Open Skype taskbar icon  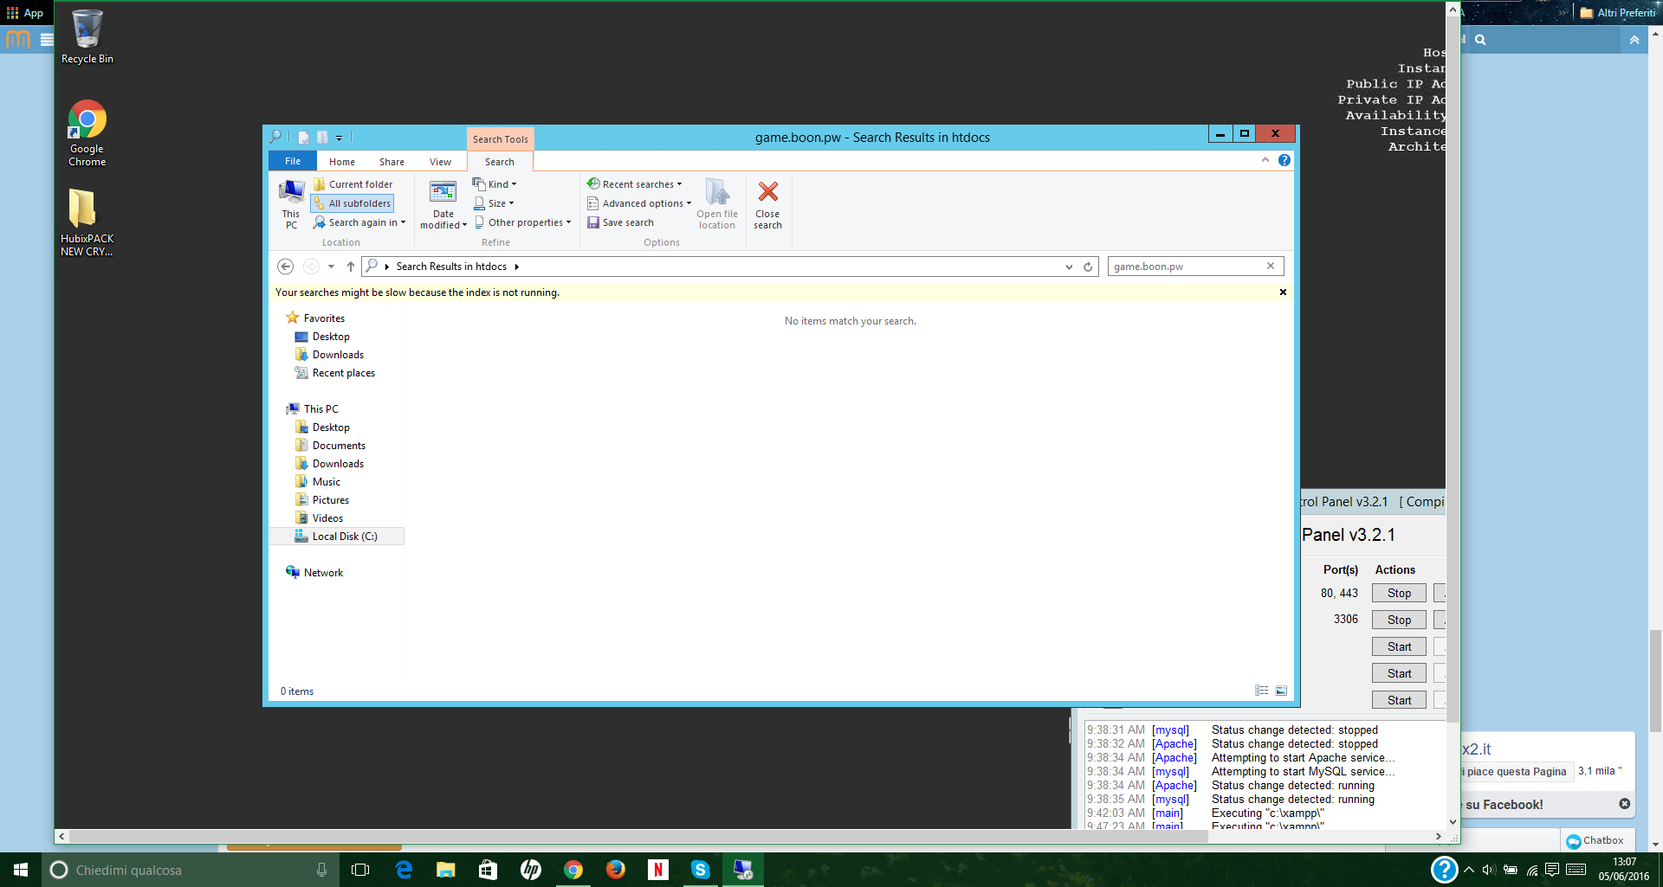click(x=701, y=870)
